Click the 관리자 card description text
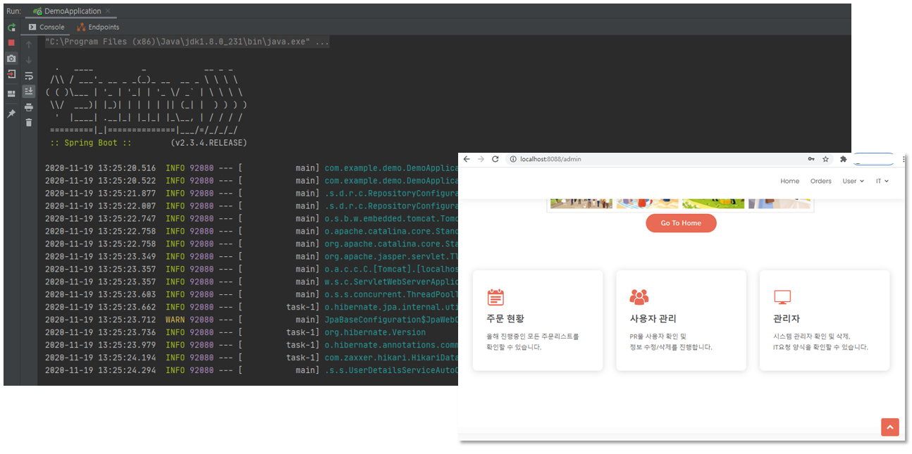 [x=820, y=342]
